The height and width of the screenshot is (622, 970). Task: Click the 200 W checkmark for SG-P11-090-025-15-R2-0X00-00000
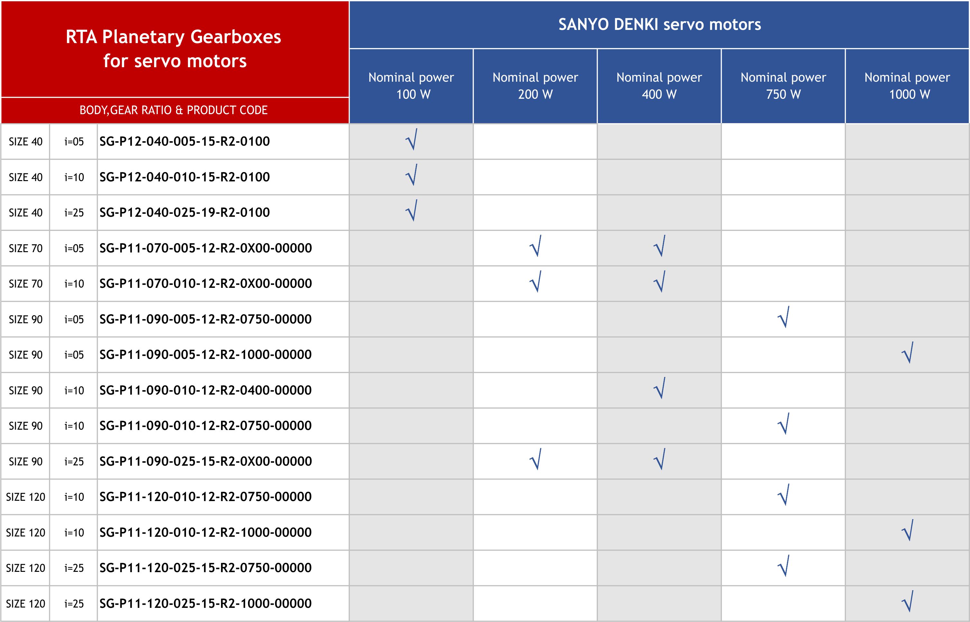(536, 459)
